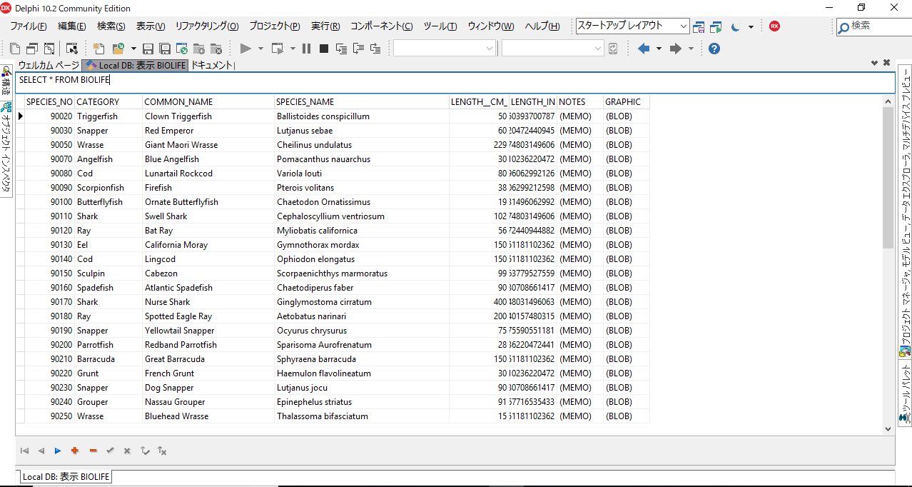The image size is (912, 487).
Task: Click the program stop square icon
Action: coord(323,49)
